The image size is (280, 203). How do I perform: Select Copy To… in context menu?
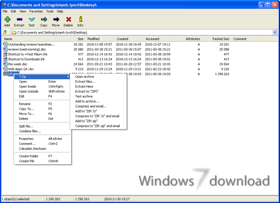27,109
